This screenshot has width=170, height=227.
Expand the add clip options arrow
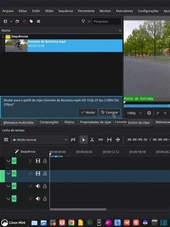(x=11, y=21)
